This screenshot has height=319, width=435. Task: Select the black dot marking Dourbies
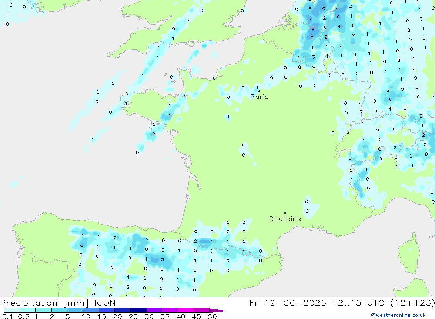click(285, 213)
